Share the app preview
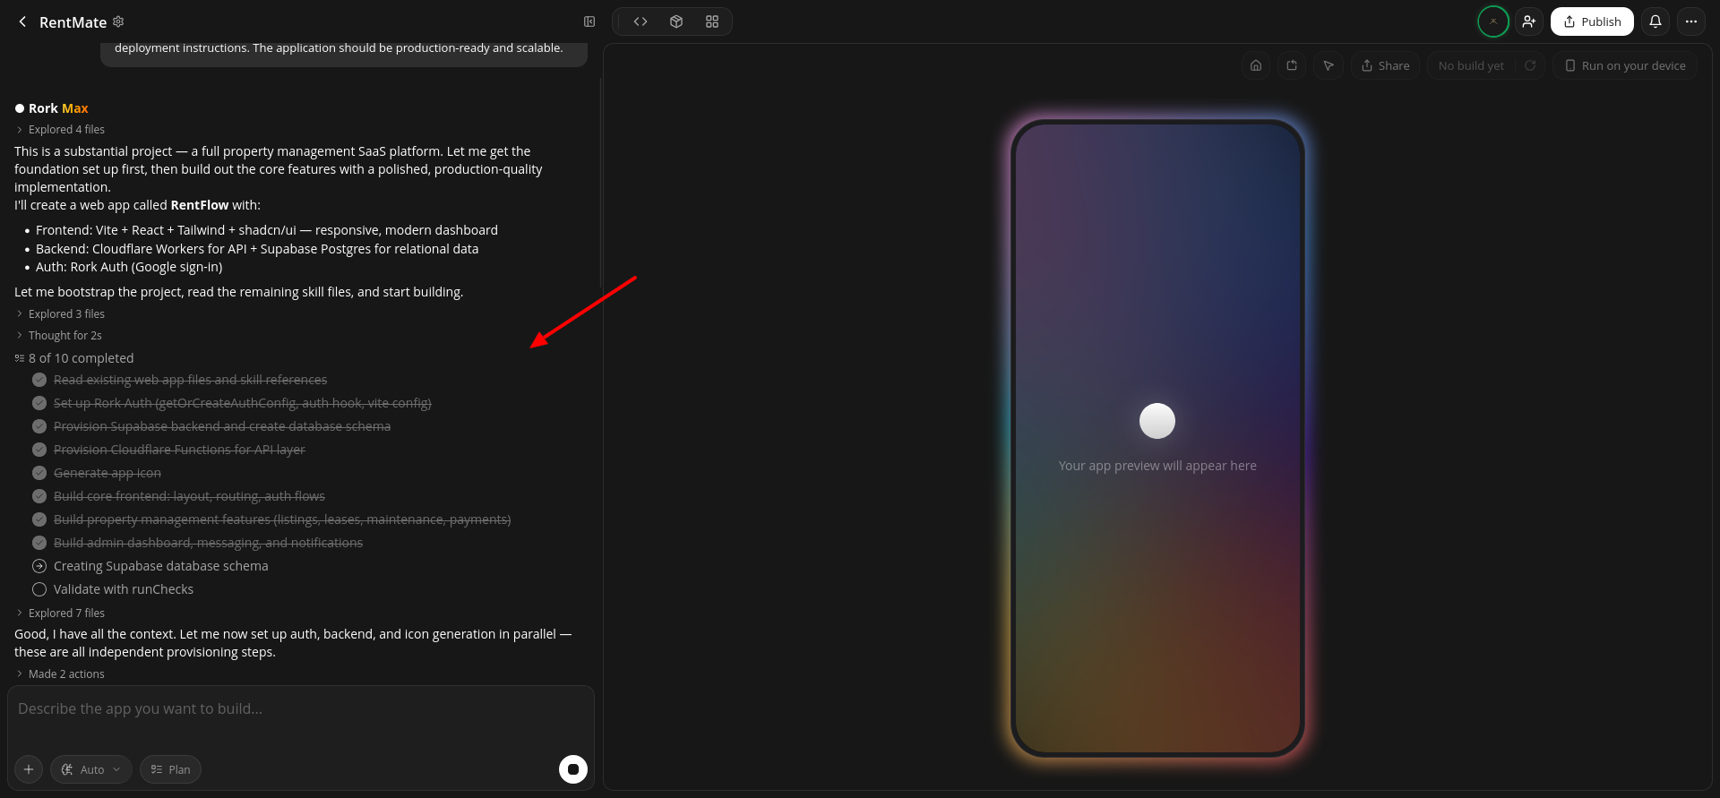 pyautogui.click(x=1385, y=65)
